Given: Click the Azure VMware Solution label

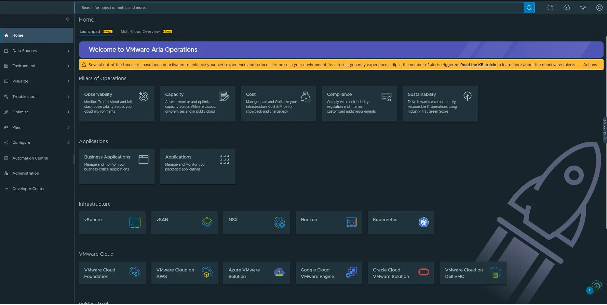Looking at the screenshot, I should pyautogui.click(x=244, y=273).
